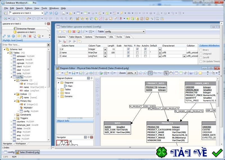
Task: Click the new diagram icon in Diagram Editor
Action: click(x=60, y=73)
